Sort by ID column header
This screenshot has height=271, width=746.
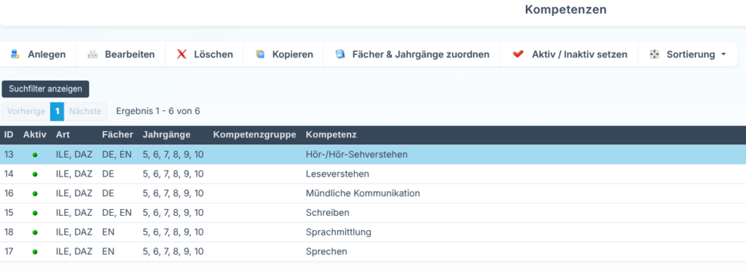click(x=9, y=135)
